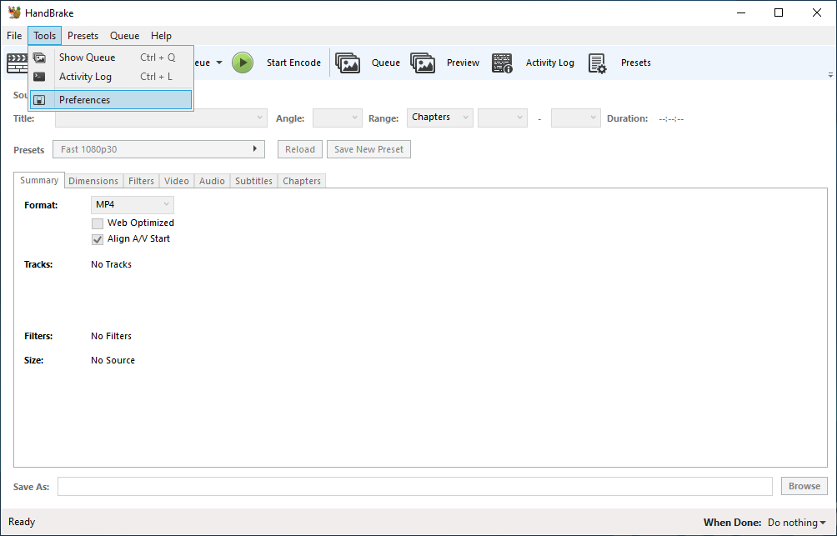Click the Presets toolbar icon
The height and width of the screenshot is (536, 837).
[x=598, y=63]
